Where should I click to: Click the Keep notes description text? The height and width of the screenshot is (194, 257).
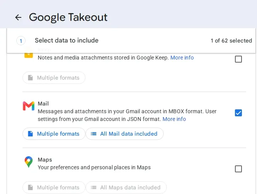pyautogui.click(x=103, y=58)
